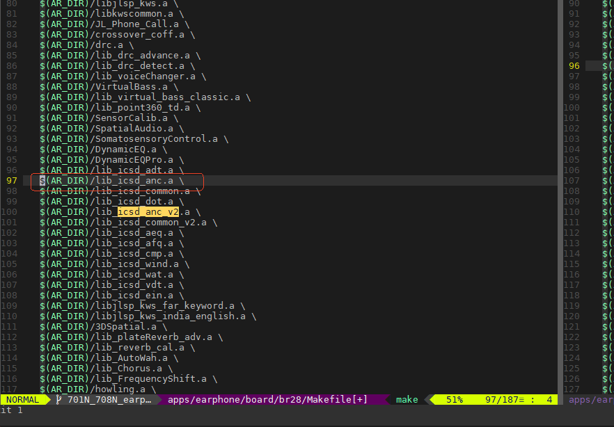Viewport: 614px width, 427px height.
Task: Click the NORMAL mode indicator
Action: point(23,400)
